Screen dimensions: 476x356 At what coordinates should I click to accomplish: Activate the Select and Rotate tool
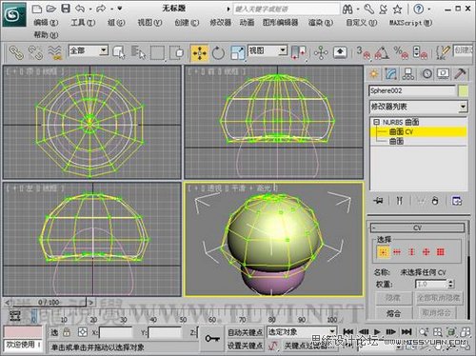[x=218, y=52]
